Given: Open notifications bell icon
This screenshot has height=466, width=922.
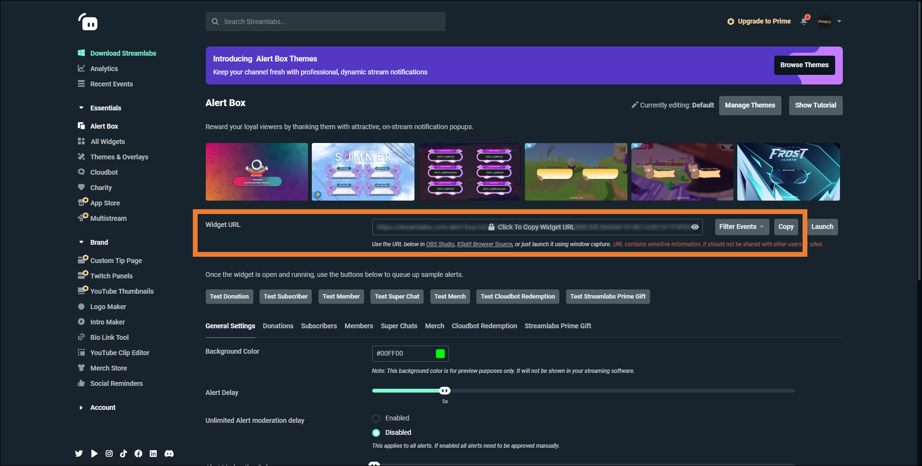Looking at the screenshot, I should 804,21.
